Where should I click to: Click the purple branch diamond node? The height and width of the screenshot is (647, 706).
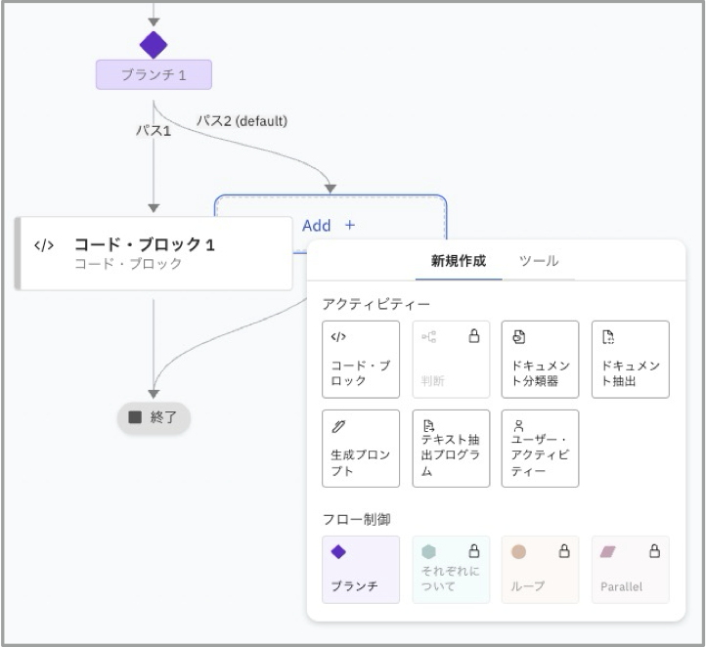(154, 44)
